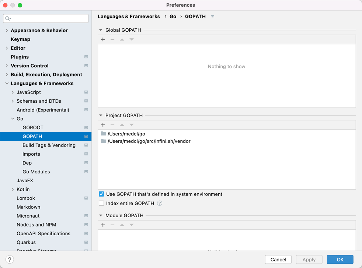
Task: Add a new Global GOPATH entry
Action: (103, 39)
